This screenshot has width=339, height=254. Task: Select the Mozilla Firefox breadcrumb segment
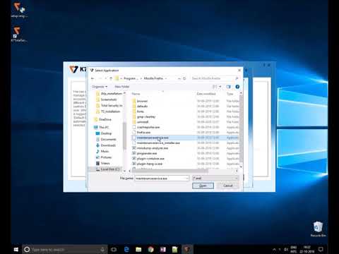153,78
